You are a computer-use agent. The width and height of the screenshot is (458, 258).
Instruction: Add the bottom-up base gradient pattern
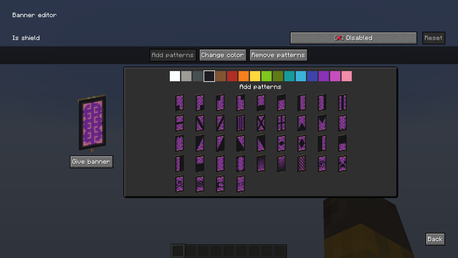(281, 163)
